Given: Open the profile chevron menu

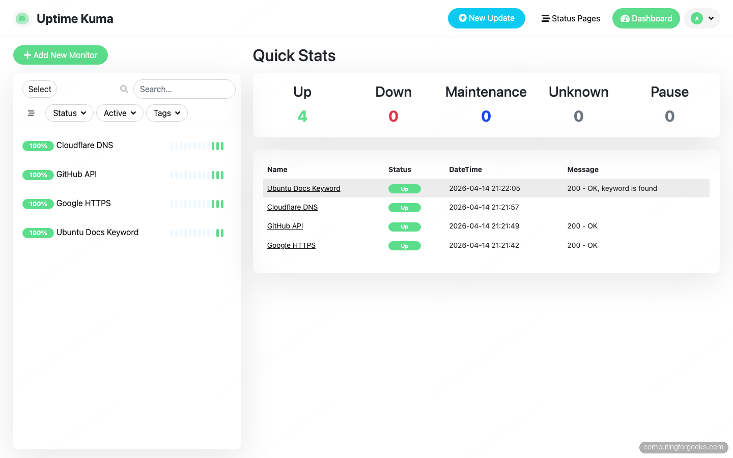Looking at the screenshot, I should tap(711, 18).
